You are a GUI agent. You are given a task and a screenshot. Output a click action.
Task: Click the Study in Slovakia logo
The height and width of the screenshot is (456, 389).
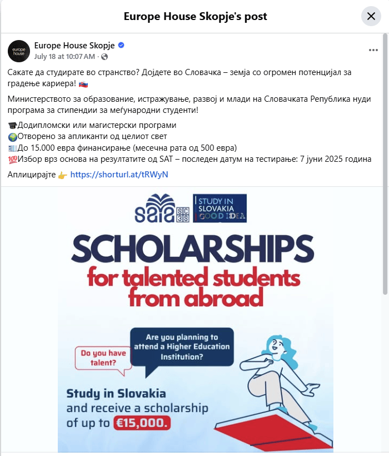[x=220, y=208]
